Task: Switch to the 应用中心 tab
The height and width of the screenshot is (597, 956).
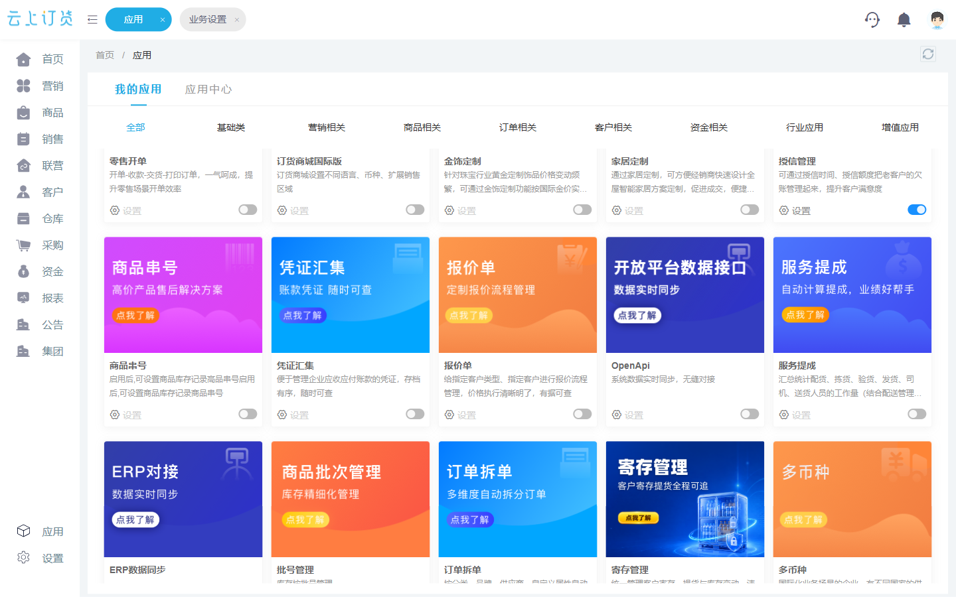Action: click(208, 90)
